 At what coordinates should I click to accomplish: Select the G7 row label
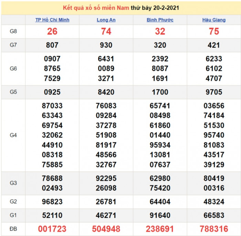13,45
